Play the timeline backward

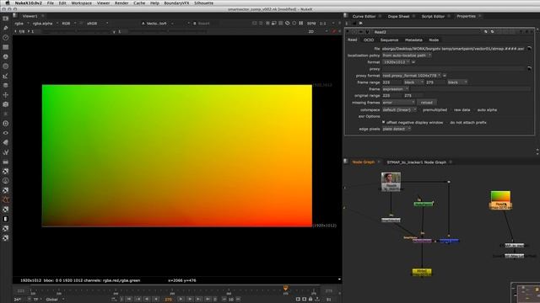[156, 300]
